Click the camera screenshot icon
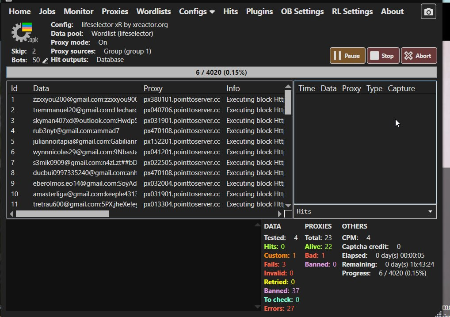The width and height of the screenshot is (450, 317). tap(428, 11)
